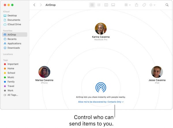
Task: Click the AirDrop radar icon
Action: (x=101, y=87)
